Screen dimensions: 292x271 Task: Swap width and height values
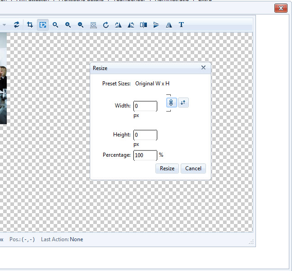point(183,103)
